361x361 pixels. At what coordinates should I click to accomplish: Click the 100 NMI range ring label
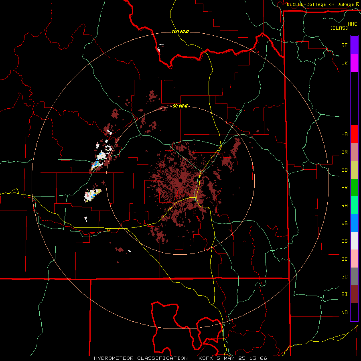tap(180, 32)
